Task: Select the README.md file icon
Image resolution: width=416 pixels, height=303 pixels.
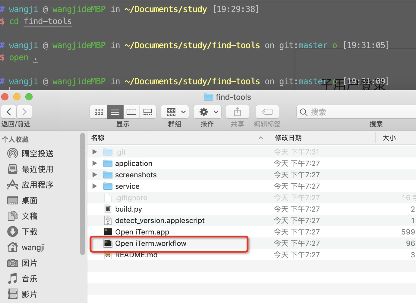Action: [x=108, y=255]
